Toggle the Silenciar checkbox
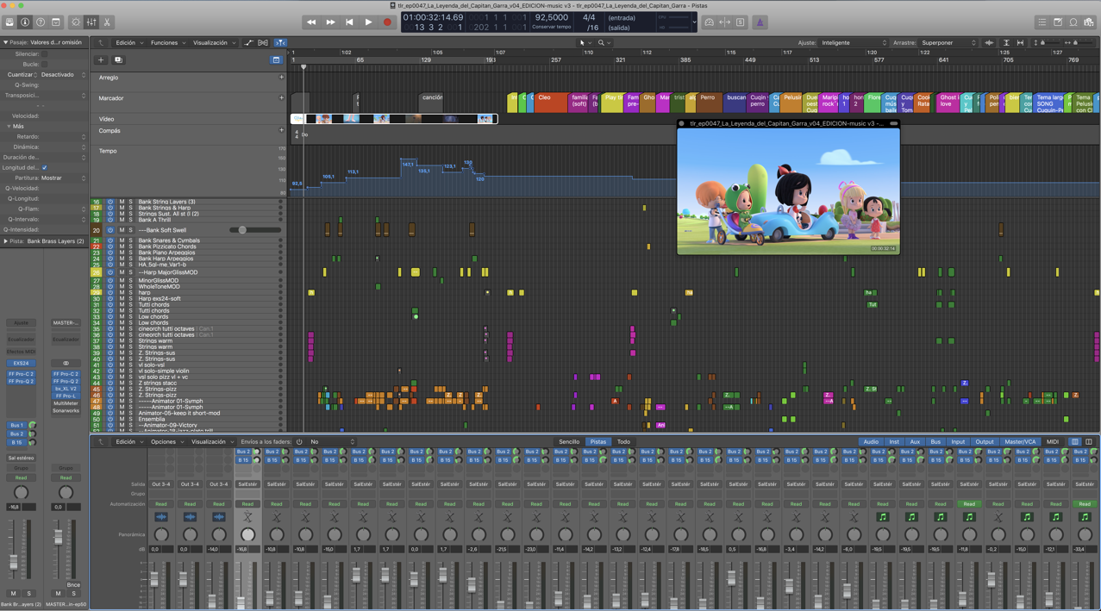The height and width of the screenshot is (611, 1101). (x=45, y=54)
